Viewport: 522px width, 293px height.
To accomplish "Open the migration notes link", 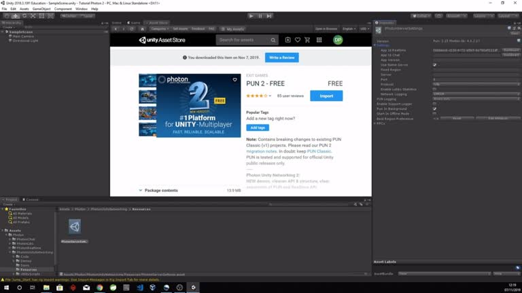I will (261, 151).
